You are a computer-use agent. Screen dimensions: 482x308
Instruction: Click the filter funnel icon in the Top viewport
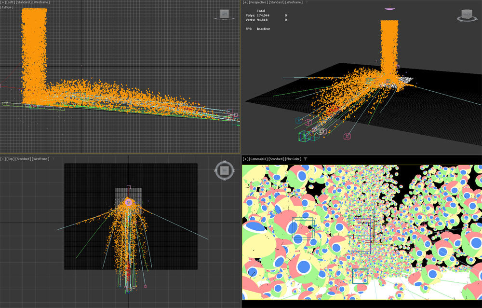[53, 159]
